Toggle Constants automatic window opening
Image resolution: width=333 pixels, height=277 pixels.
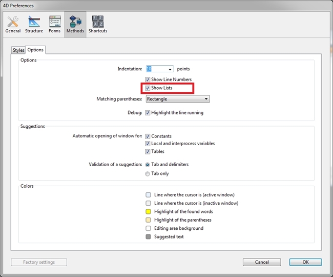pos(148,136)
